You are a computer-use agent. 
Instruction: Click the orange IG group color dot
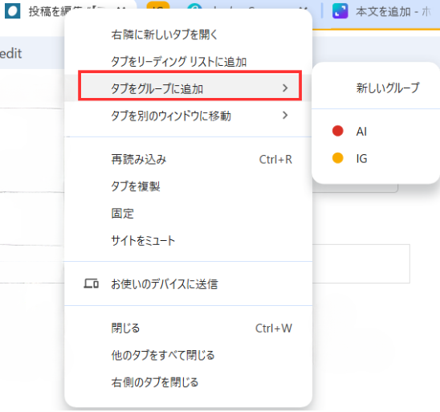(337, 158)
